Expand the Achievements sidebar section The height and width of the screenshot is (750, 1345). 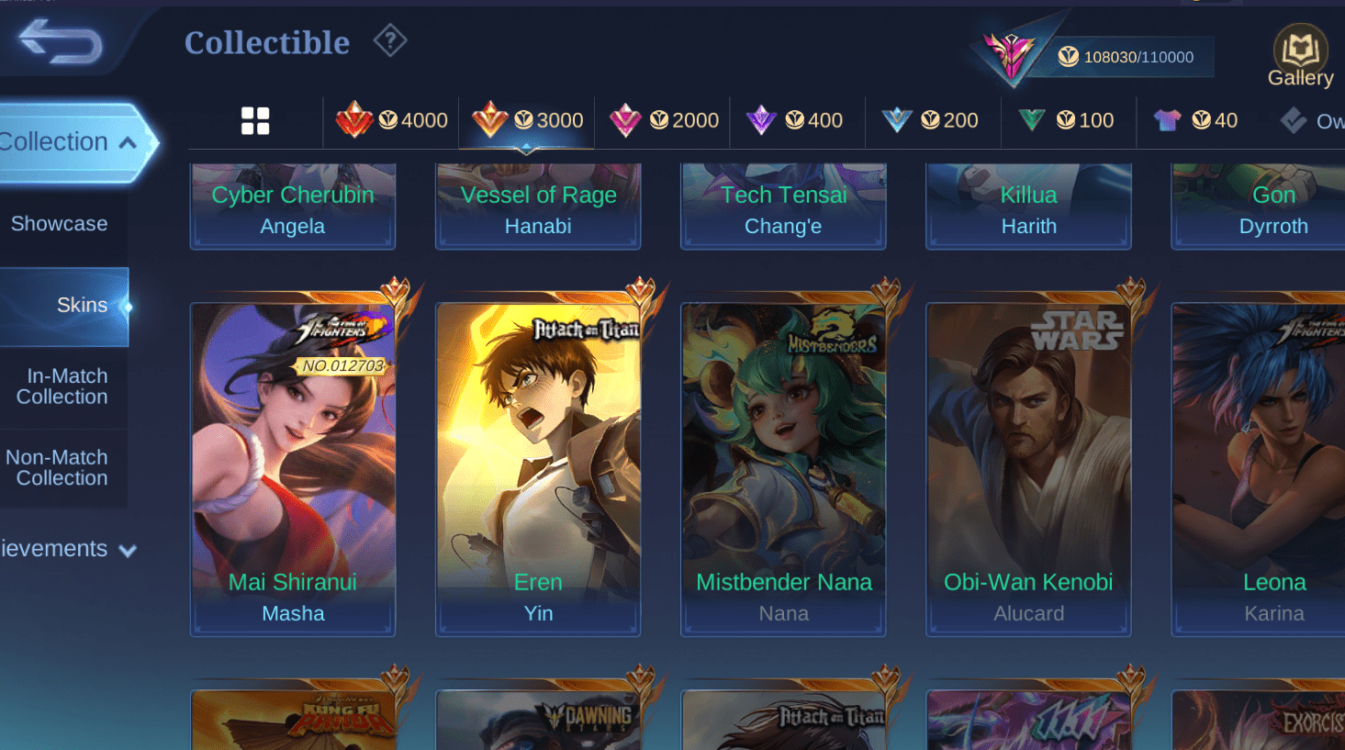(x=66, y=549)
